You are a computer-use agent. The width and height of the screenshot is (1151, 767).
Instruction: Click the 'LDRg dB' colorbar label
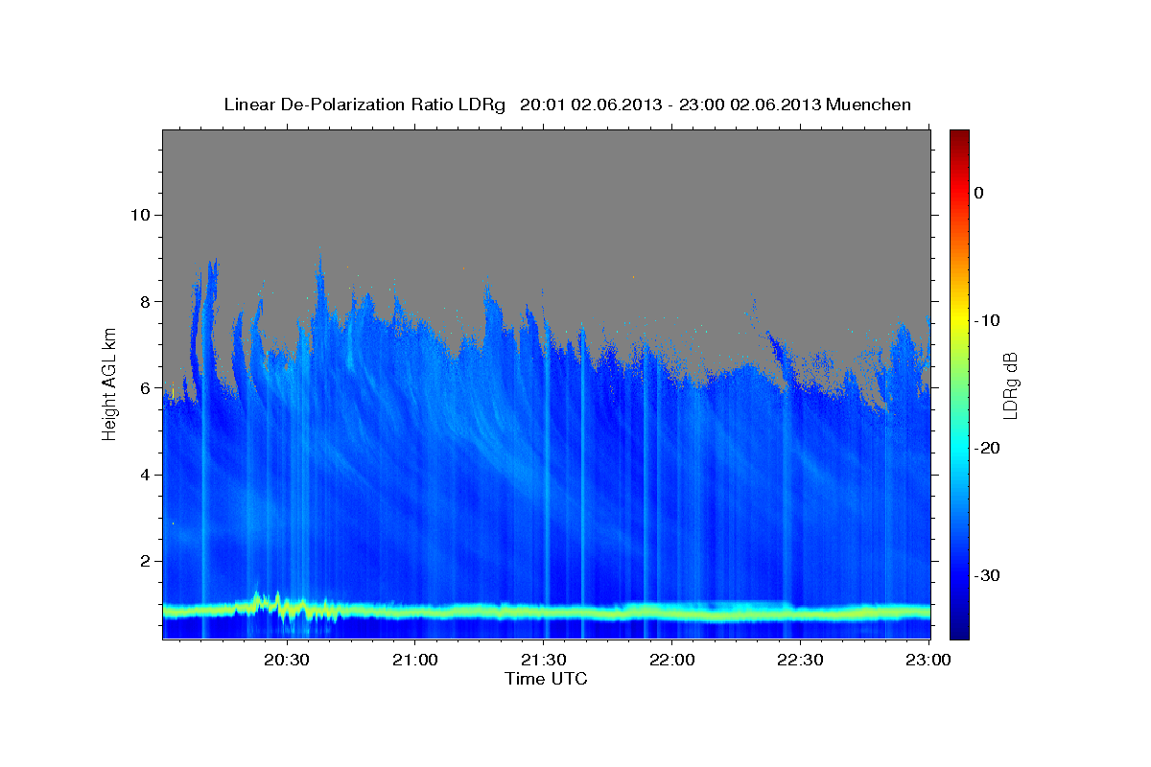coord(1010,384)
